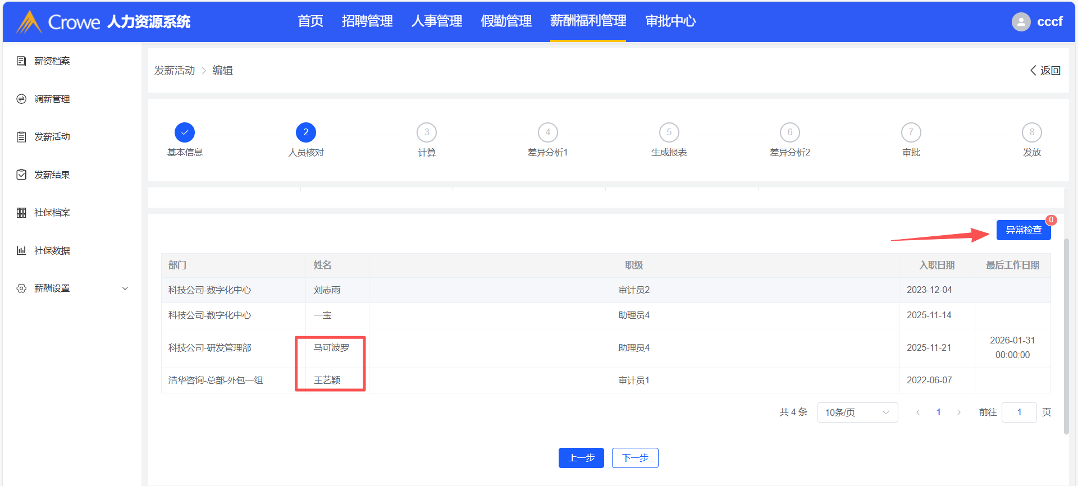
Task: Go to previous page arrow in pagination
Action: [x=918, y=412]
